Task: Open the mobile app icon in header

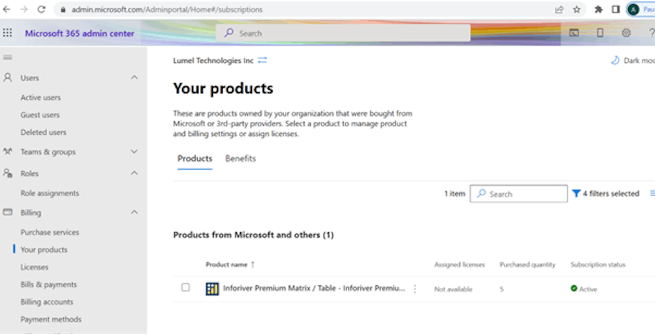Action: pyautogui.click(x=600, y=33)
